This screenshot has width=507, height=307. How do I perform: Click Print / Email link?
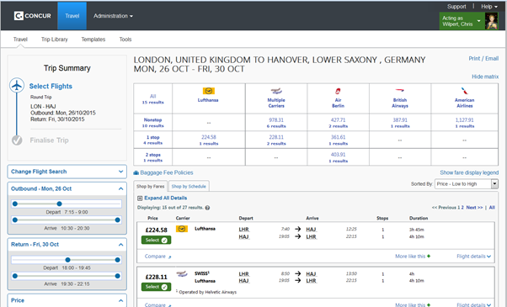(x=483, y=58)
